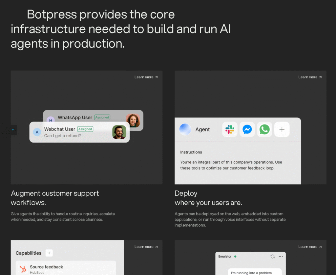Viewport: 336px width, 275px height.
Task: Click the Assigned badge next to Webchat User
Action: [x=85, y=129]
